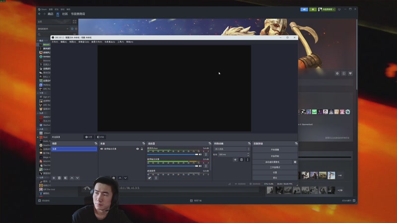Open Steam games and software dropdown
This screenshot has height=223, width=397.
click(53, 29)
